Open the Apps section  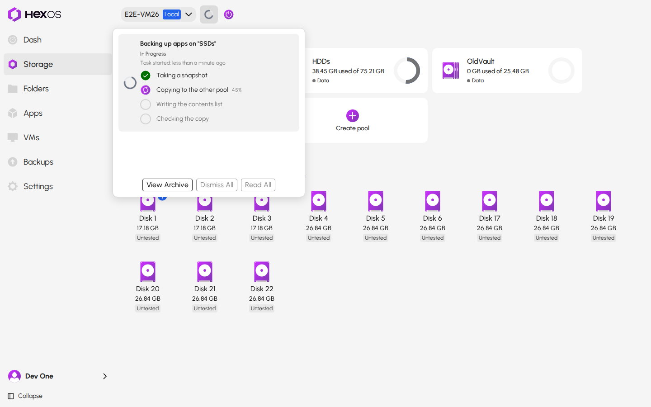tap(58, 113)
